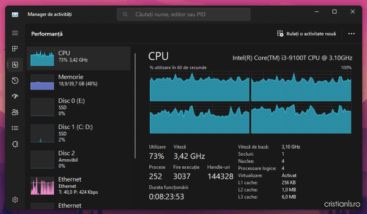The width and height of the screenshot is (367, 214).
Task: Open the Services page icon
Action: click(15, 144)
